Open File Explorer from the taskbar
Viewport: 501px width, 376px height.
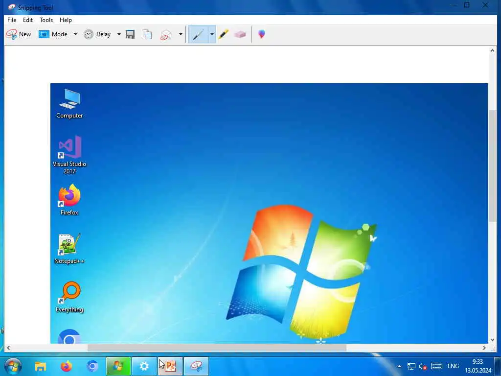pyautogui.click(x=41, y=366)
